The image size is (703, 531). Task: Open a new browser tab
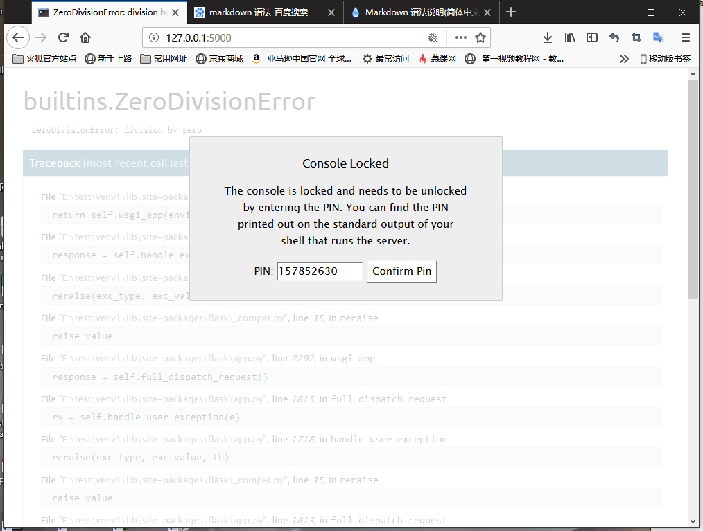point(511,12)
